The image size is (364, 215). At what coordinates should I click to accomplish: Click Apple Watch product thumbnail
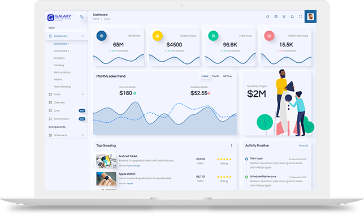point(106,179)
